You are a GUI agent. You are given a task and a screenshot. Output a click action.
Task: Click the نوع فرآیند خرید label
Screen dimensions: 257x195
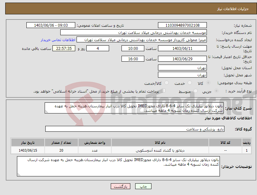click(x=239, y=91)
